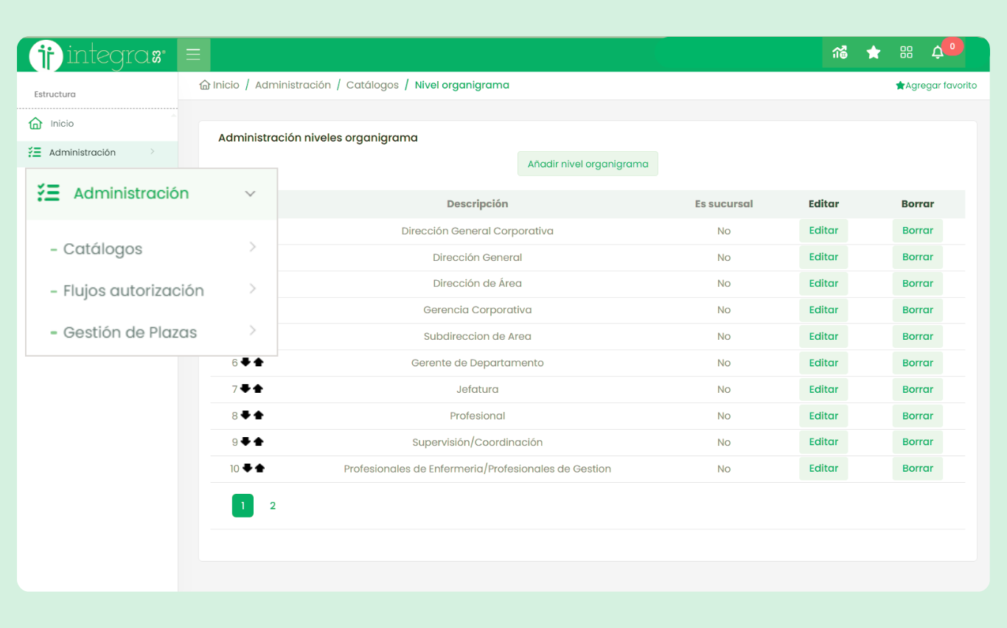Click the Descripción column header
The height and width of the screenshot is (628, 1007).
click(477, 204)
